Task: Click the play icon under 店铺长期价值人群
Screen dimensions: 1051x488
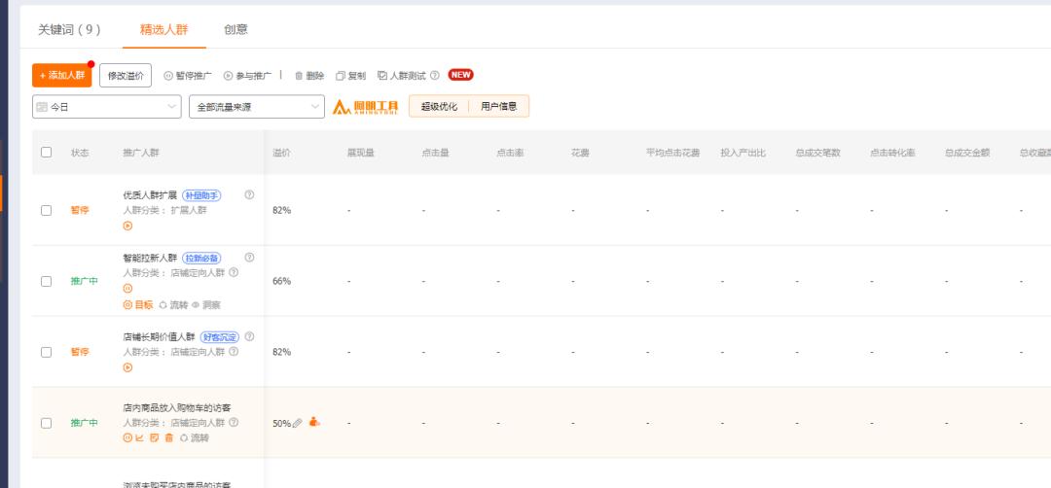Action: 127,367
